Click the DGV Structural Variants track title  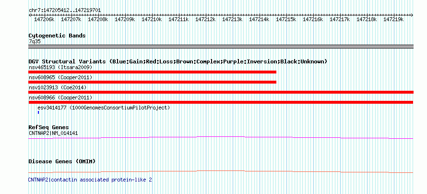point(178,61)
